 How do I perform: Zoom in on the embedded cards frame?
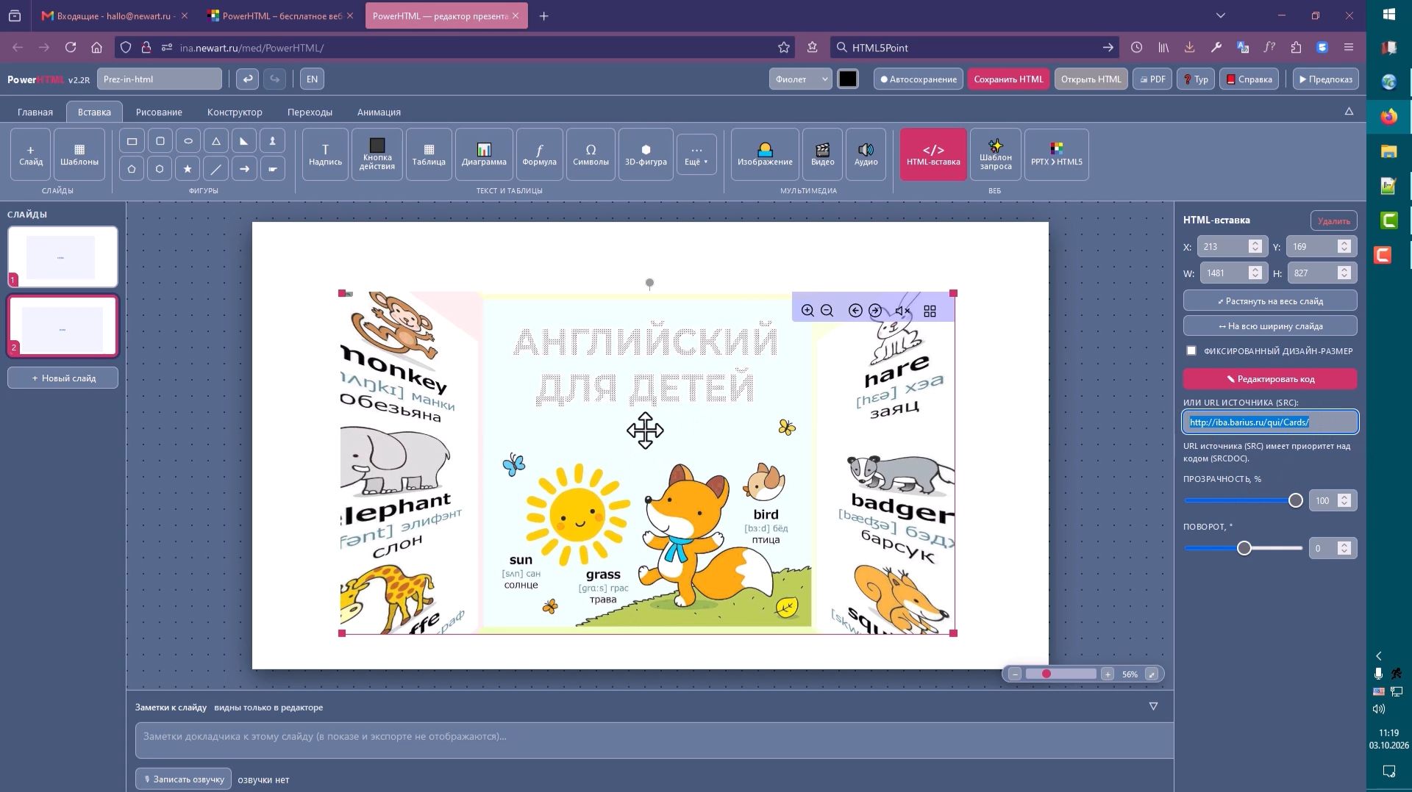coord(807,311)
